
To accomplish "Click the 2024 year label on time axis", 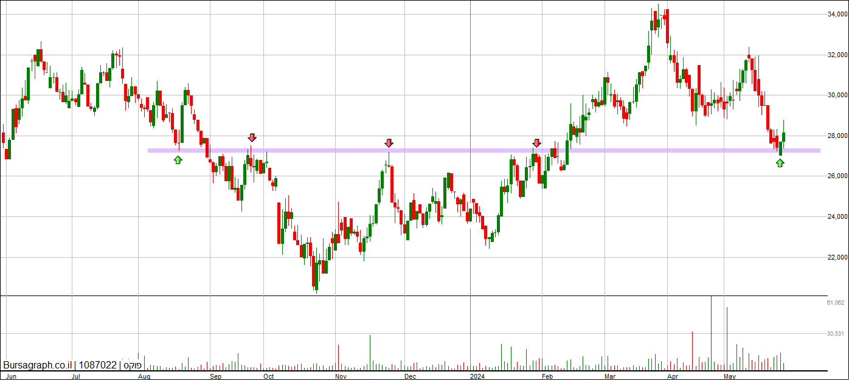I will coord(477,376).
